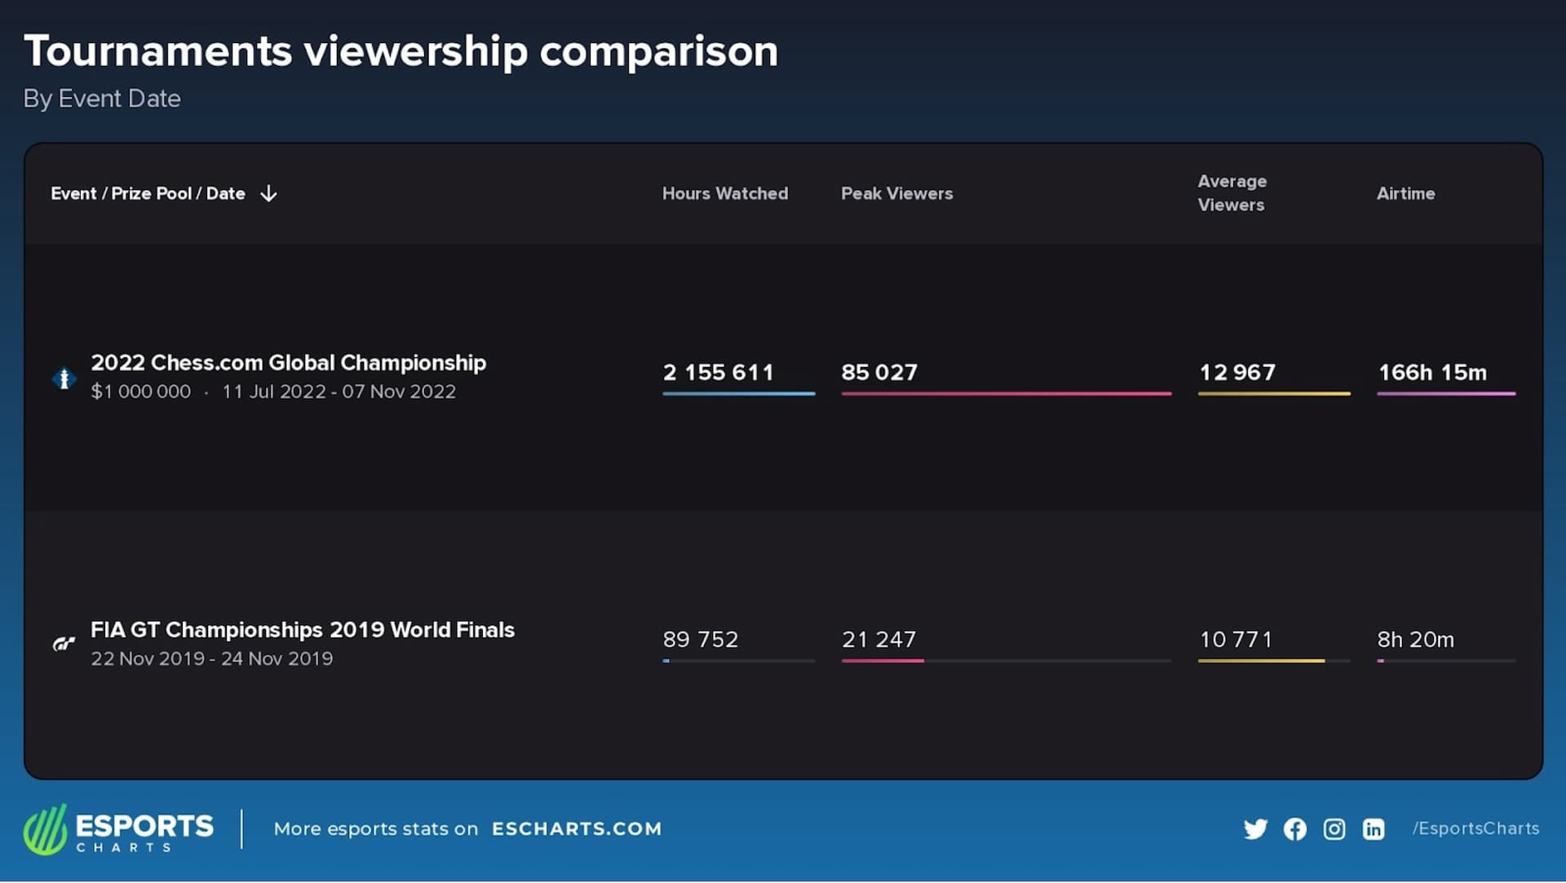Click the chess pawn event icon
The image size is (1566, 883).
(x=64, y=378)
